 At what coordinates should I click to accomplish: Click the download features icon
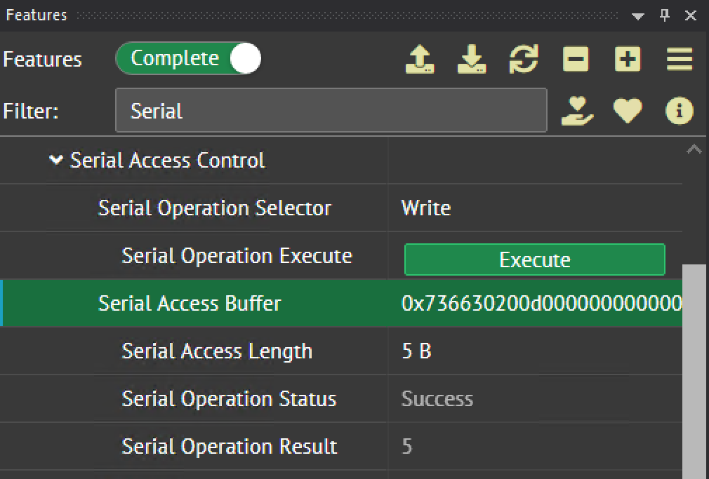point(472,60)
